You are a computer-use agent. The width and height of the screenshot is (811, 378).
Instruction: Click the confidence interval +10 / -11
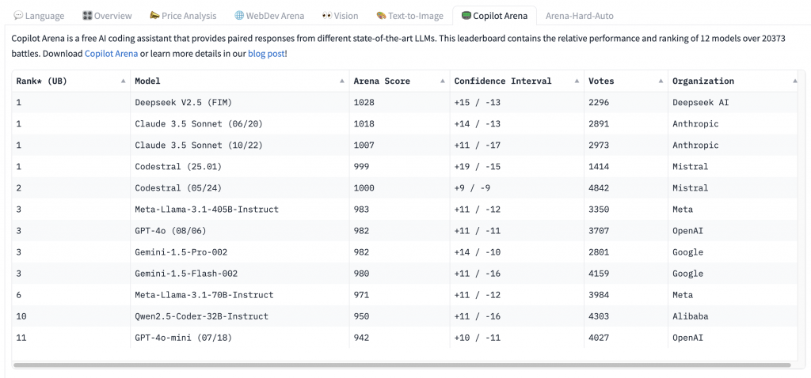(x=478, y=338)
